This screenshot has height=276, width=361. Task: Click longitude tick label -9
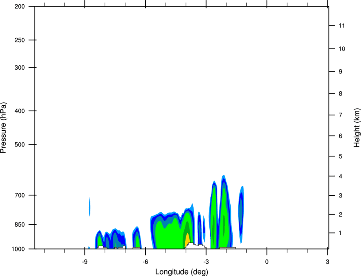85,262
